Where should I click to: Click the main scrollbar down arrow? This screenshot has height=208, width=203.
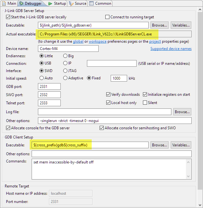click(x=200, y=205)
